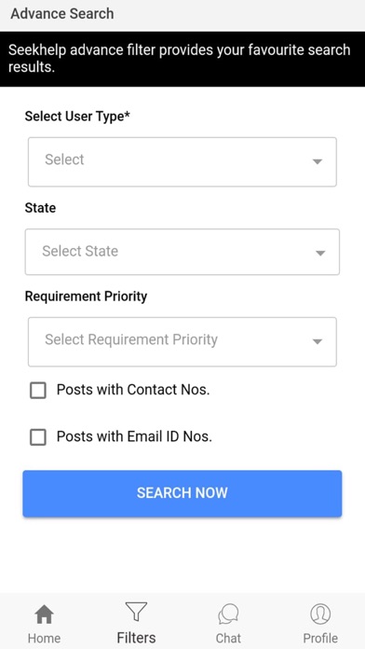The image size is (365, 649).
Task: Enable Posts with Email ID Nos. checkbox
Action: [38, 437]
